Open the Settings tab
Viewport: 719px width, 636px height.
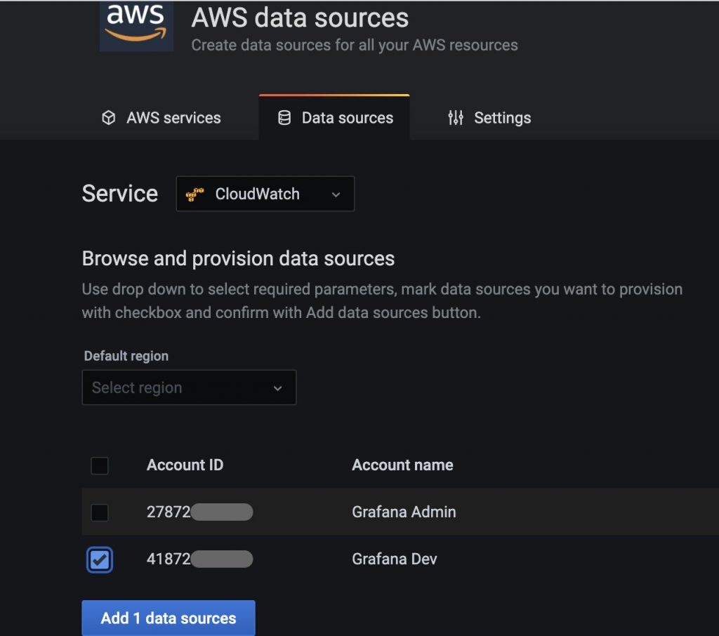coord(489,118)
